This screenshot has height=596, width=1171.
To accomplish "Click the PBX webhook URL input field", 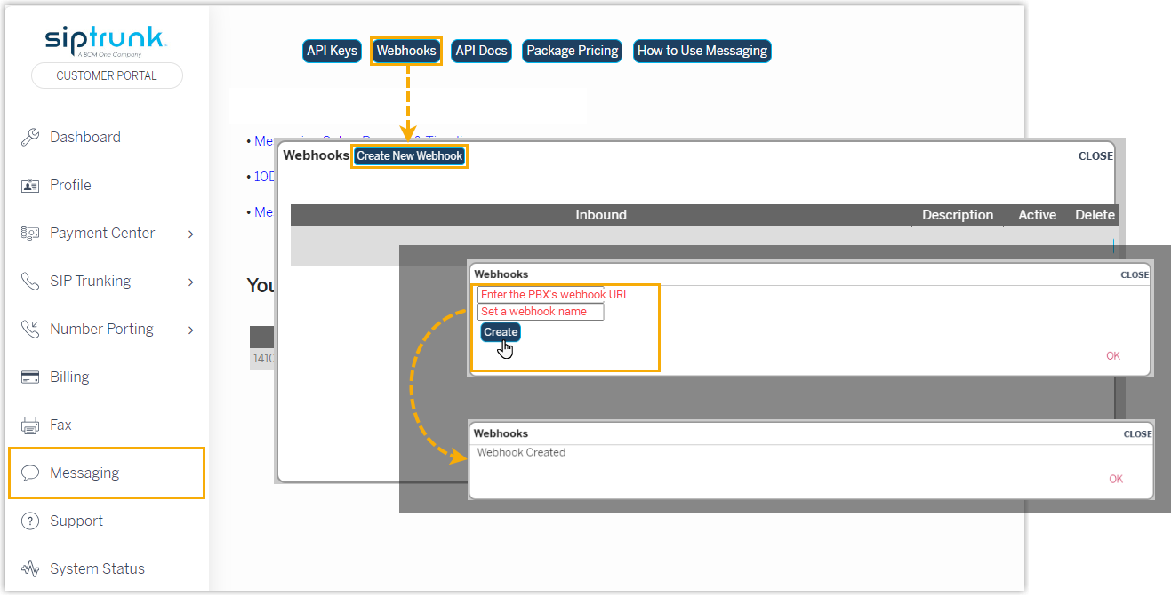I will pos(541,295).
